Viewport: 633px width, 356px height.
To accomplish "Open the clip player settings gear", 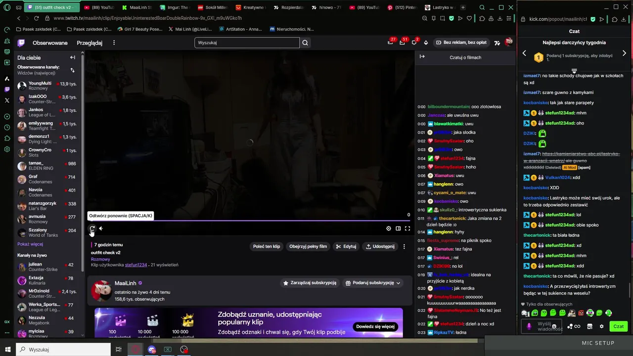I will tap(389, 228).
